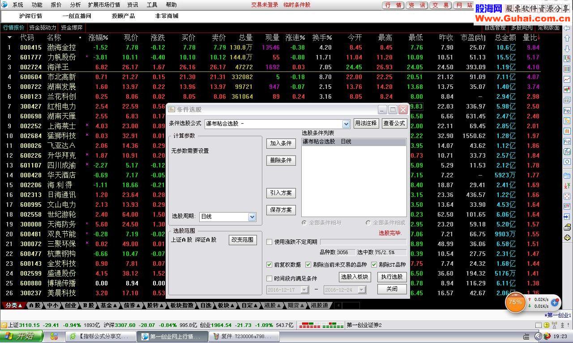The height and width of the screenshot is (343, 573).
Task: Click the 交易 button in top right
Action: tap(441, 5)
